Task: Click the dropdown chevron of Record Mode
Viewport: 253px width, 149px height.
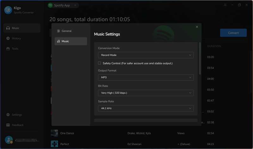Action: pyautogui.click(x=190, y=55)
